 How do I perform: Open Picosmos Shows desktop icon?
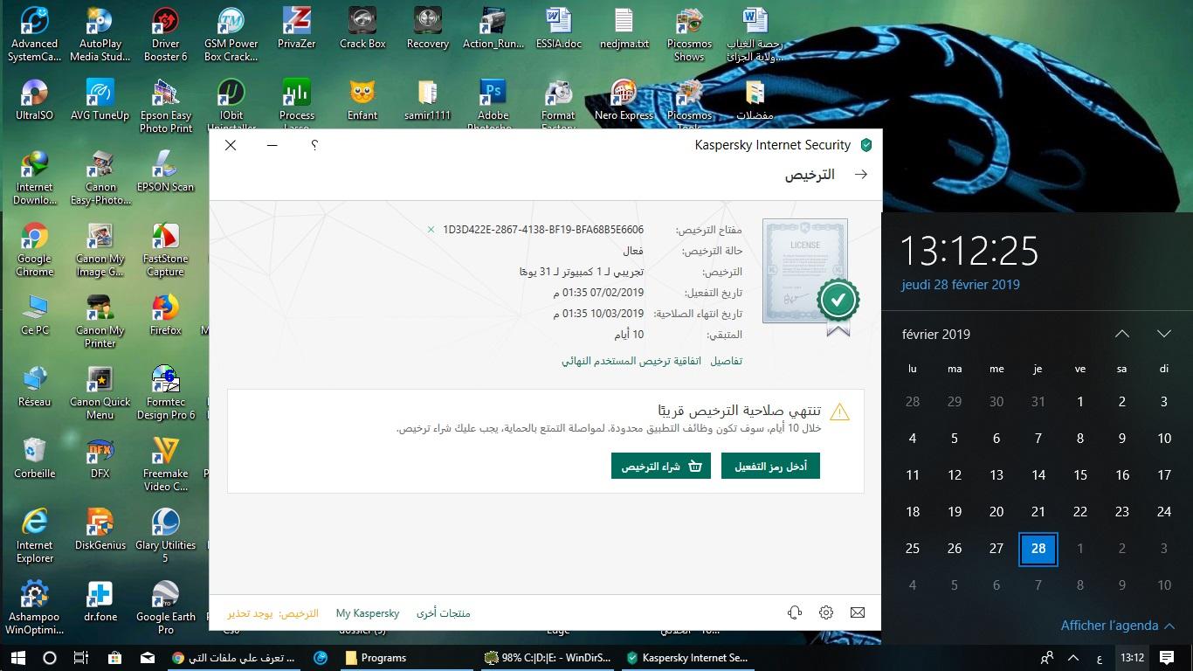(689, 35)
